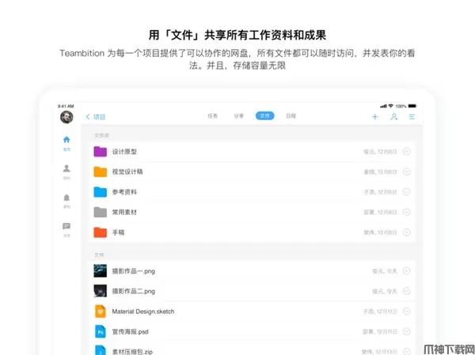Switch to the 任务 tab

coord(213,116)
